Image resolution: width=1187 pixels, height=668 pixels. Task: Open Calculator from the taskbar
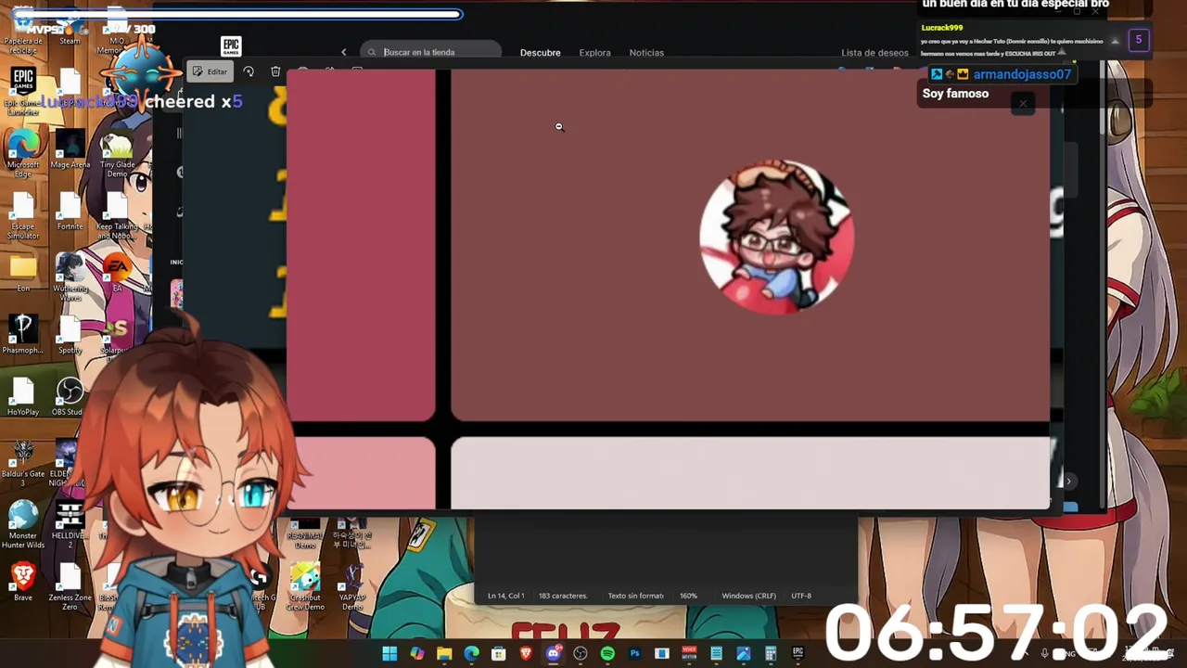tap(771, 654)
